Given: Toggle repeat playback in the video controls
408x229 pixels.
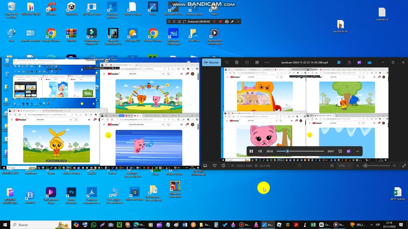Looking at the screenshot, I should coord(340,151).
